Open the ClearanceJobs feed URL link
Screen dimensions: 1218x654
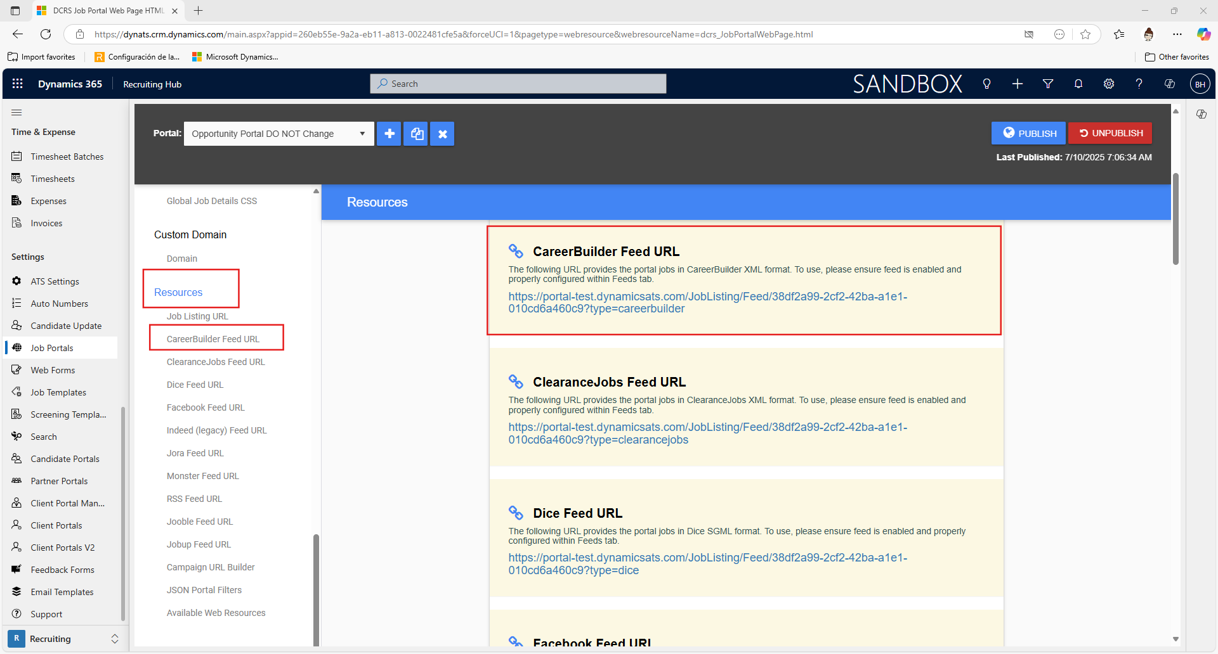coord(708,433)
